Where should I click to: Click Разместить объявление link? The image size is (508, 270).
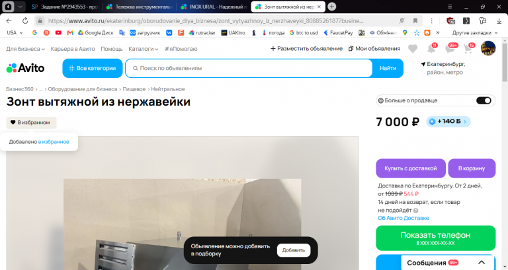coord(306,48)
